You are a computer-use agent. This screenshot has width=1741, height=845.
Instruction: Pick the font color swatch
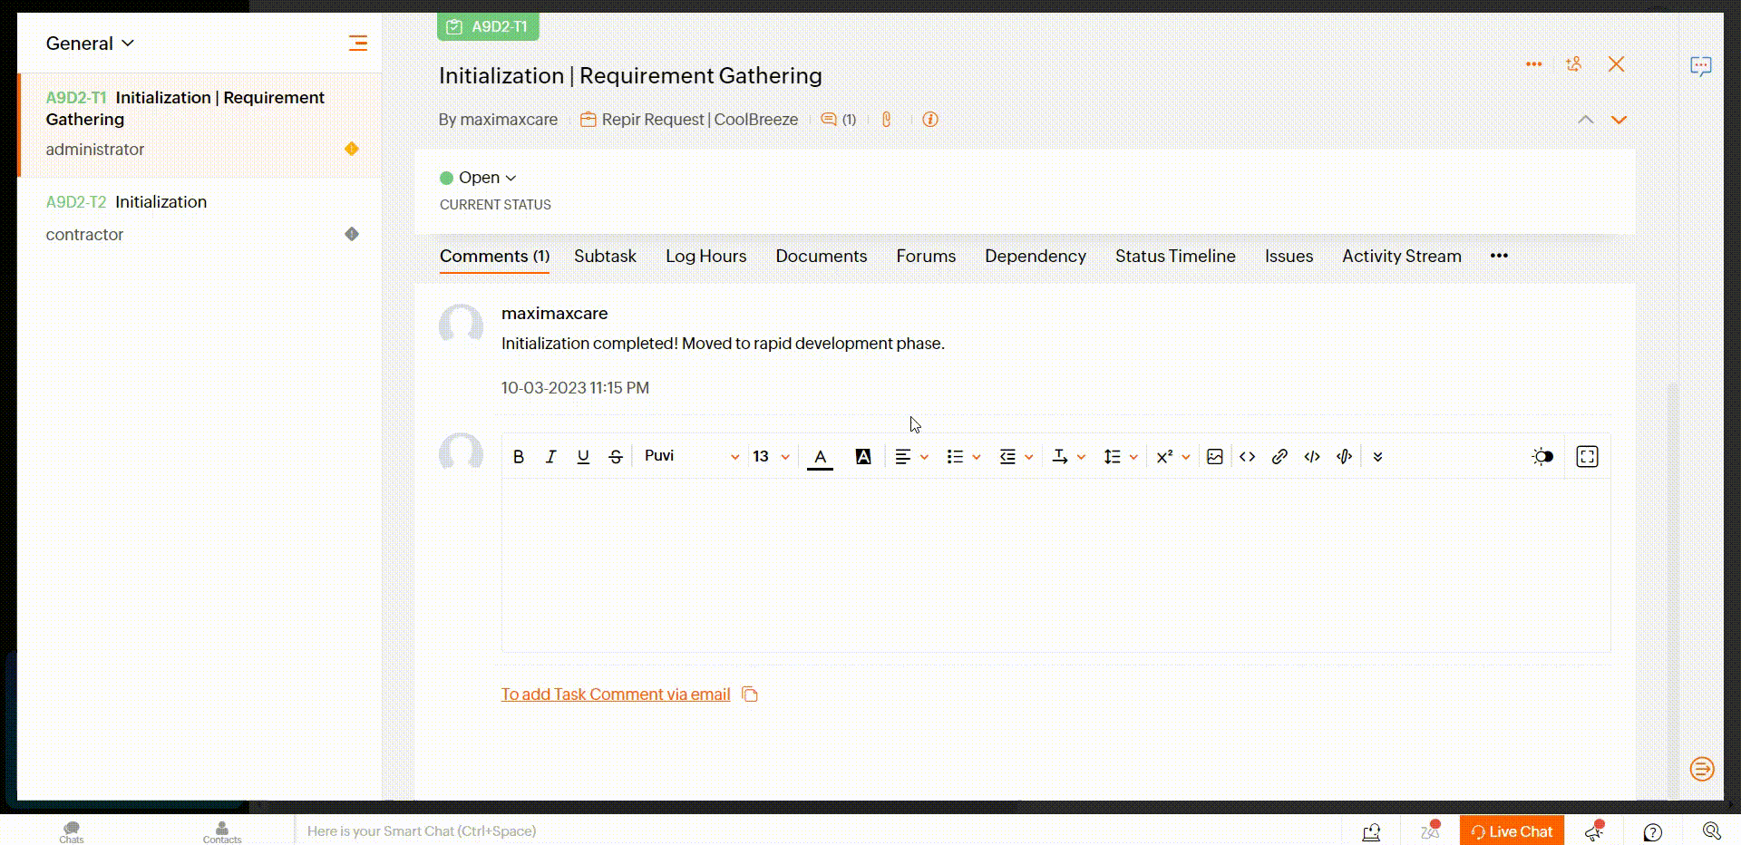point(820,457)
